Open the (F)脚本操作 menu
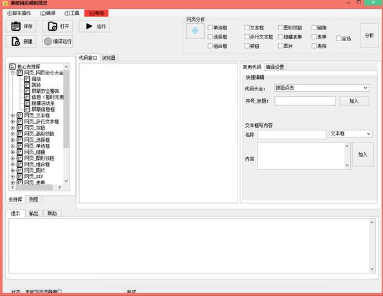Image resolution: width=383 pixels, height=296 pixels. (x=19, y=13)
